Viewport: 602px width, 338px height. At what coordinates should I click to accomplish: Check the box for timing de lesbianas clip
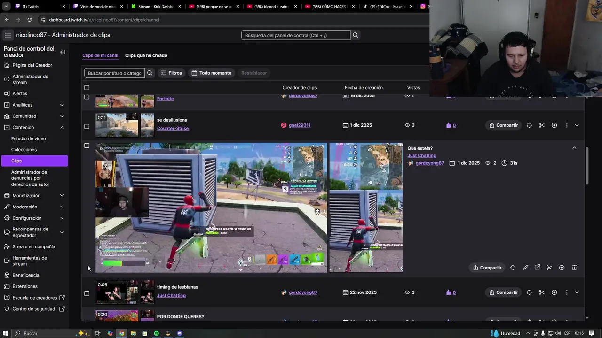coord(87,293)
